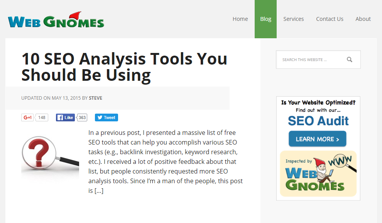Click the Twitter Tweet button
Screen dimensions: 382x223
coord(106,117)
